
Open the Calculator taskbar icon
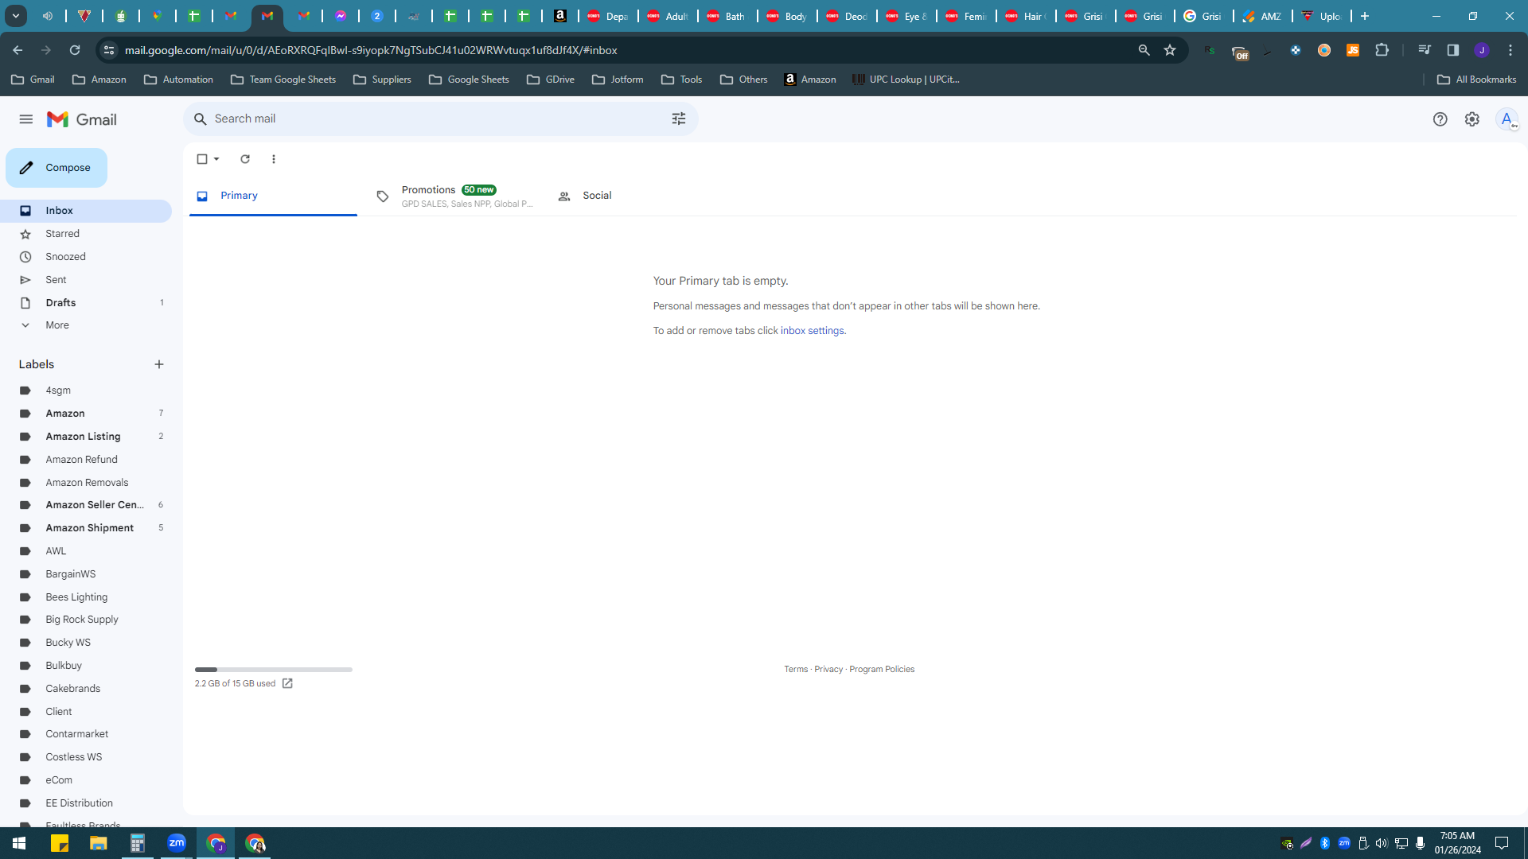point(138,843)
